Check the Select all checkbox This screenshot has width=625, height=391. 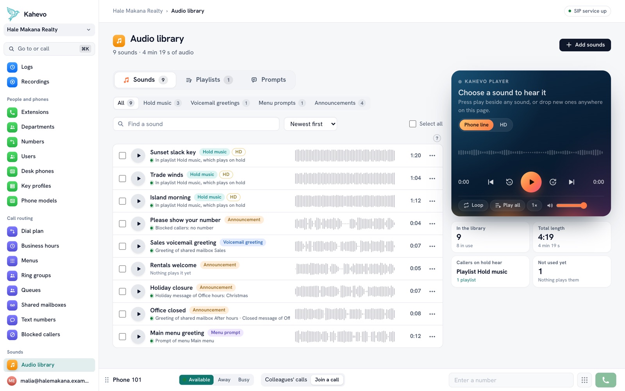(x=412, y=124)
